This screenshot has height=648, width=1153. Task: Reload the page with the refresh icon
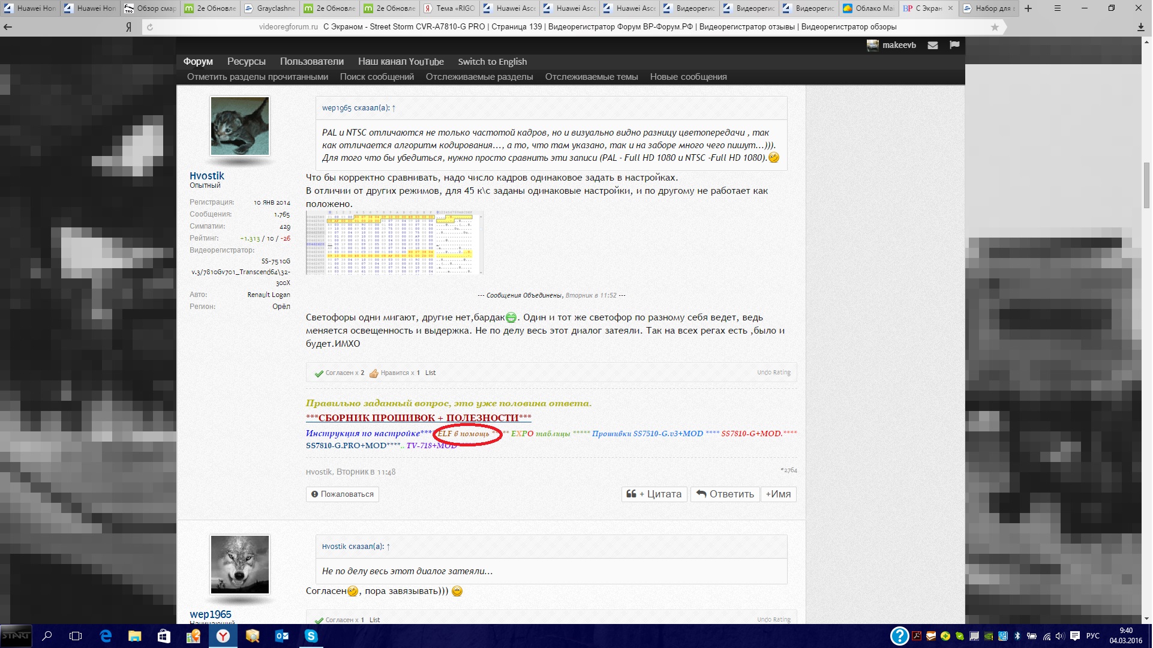(x=150, y=27)
